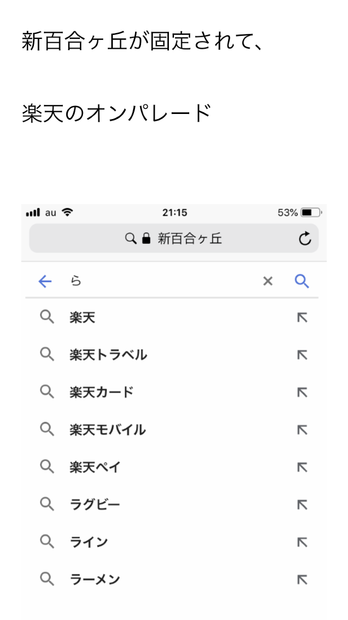This screenshot has width=348, height=620.
Task: Insert ラーメン suggestion via arrow icon
Action: point(302,580)
